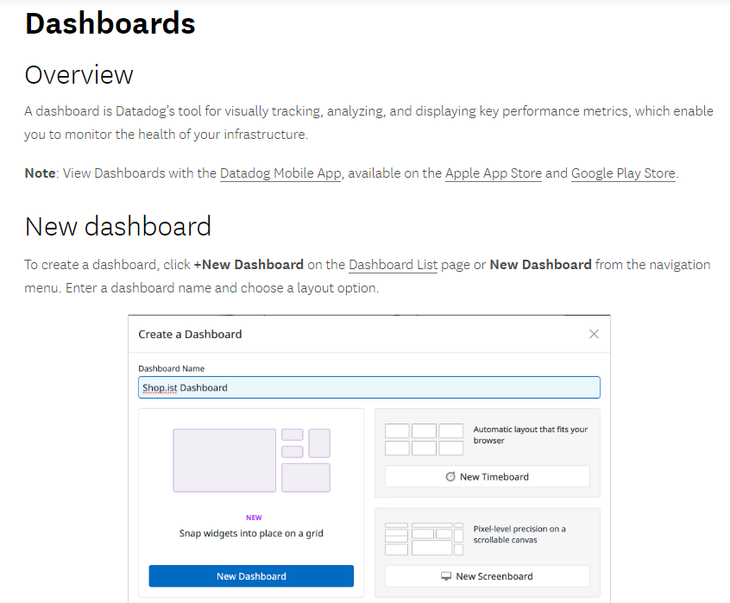Open the Dashboard List link

[x=393, y=265]
